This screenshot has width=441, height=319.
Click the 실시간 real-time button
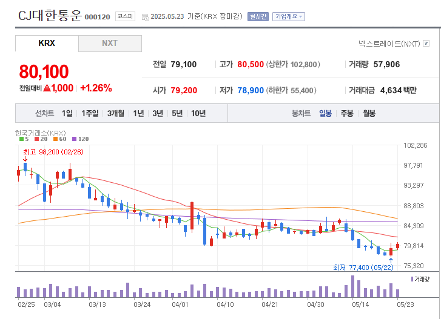click(x=258, y=16)
